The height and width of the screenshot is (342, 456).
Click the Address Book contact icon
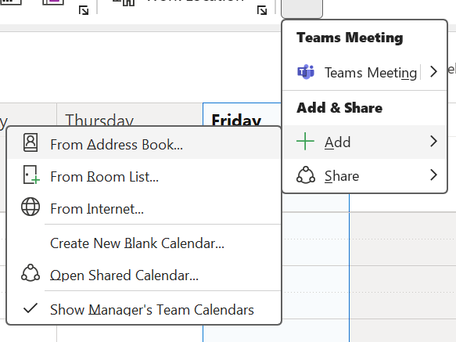pyautogui.click(x=31, y=142)
